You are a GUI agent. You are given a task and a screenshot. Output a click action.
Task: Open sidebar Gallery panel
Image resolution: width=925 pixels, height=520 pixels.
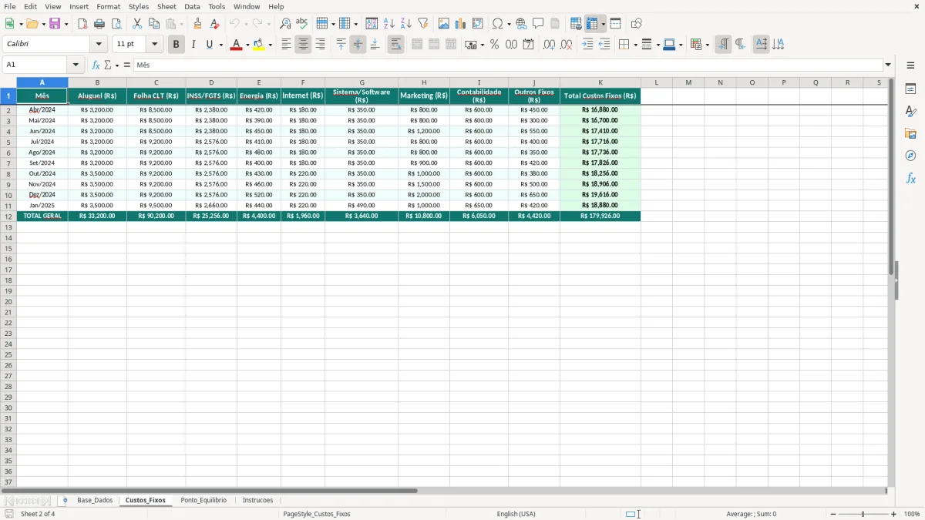point(910,133)
